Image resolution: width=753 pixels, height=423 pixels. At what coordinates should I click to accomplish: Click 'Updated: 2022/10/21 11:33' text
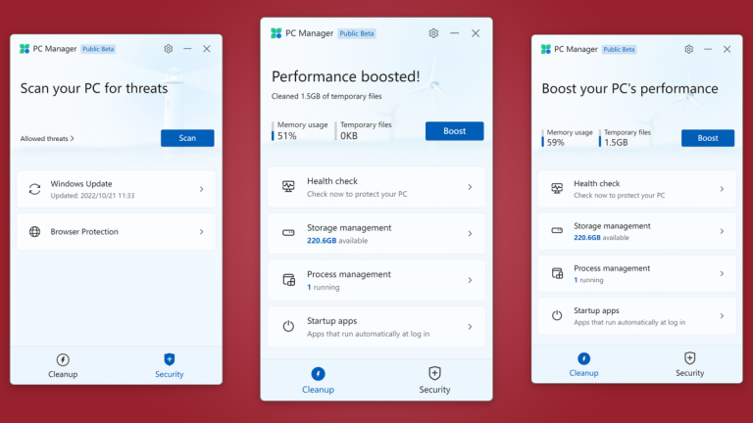(x=92, y=196)
